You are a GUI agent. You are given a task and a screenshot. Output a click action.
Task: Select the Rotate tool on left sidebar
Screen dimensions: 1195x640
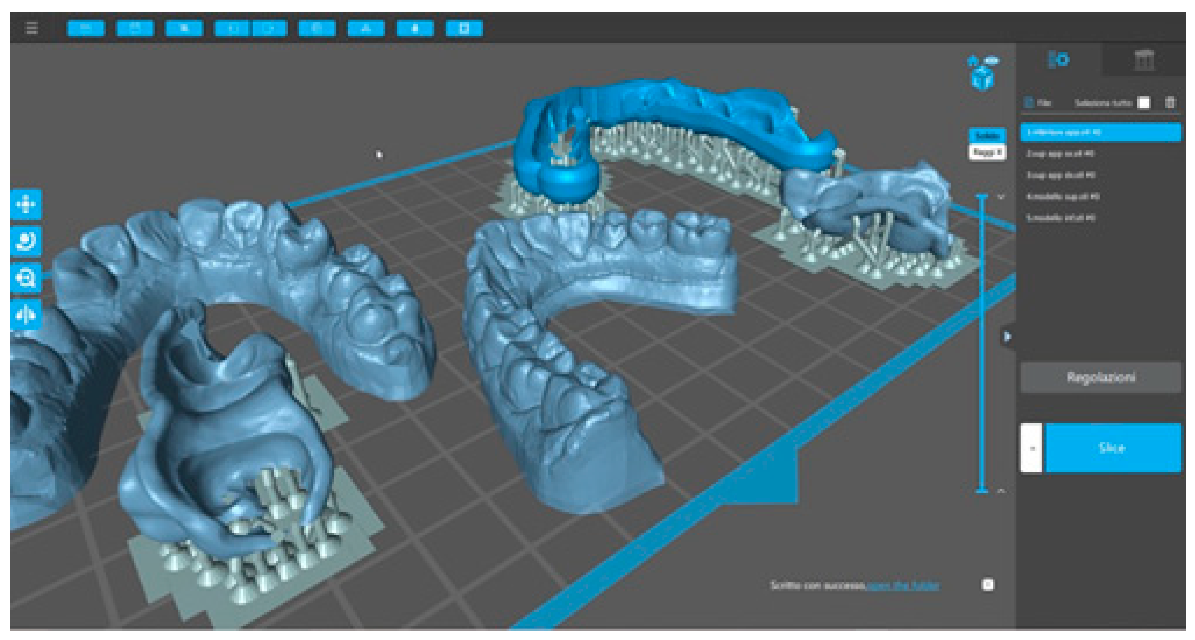(26, 241)
